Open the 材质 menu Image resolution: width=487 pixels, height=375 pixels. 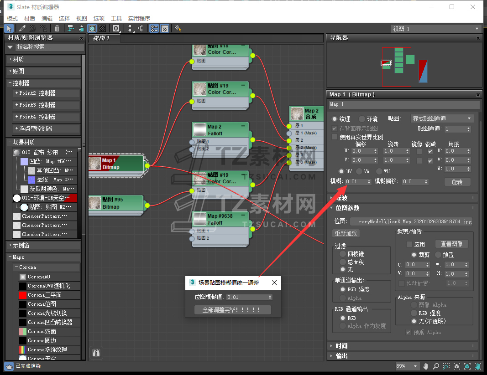pyautogui.click(x=30, y=19)
